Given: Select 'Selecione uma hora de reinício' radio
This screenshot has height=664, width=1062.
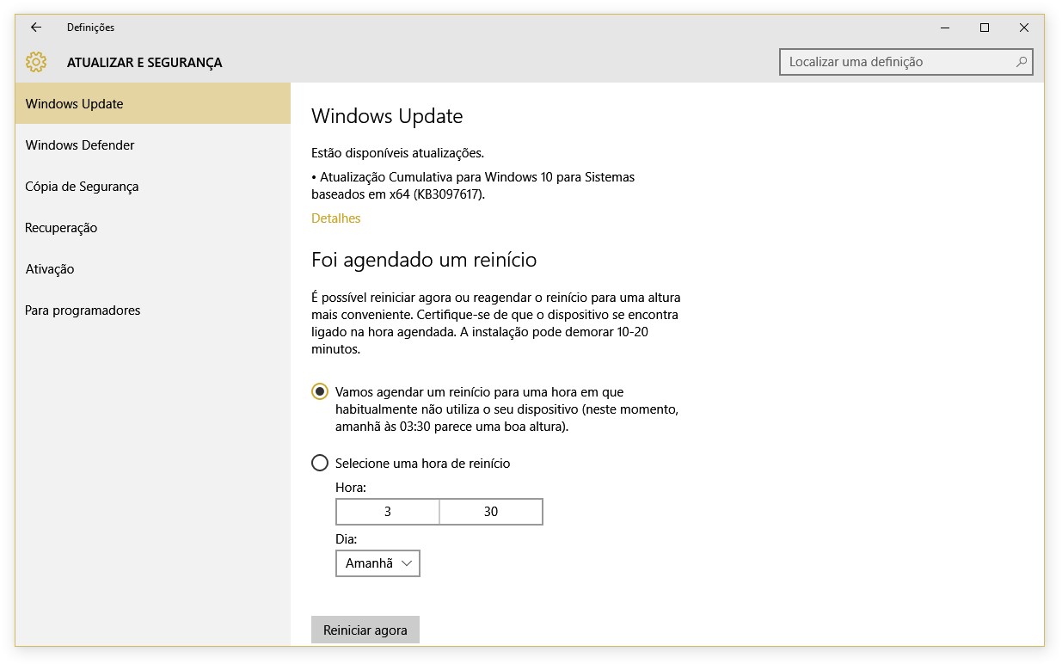Looking at the screenshot, I should pyautogui.click(x=320, y=464).
